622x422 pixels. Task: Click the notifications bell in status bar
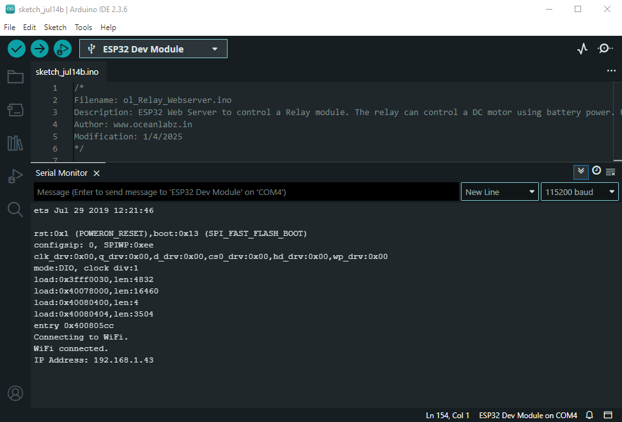pyautogui.click(x=589, y=415)
